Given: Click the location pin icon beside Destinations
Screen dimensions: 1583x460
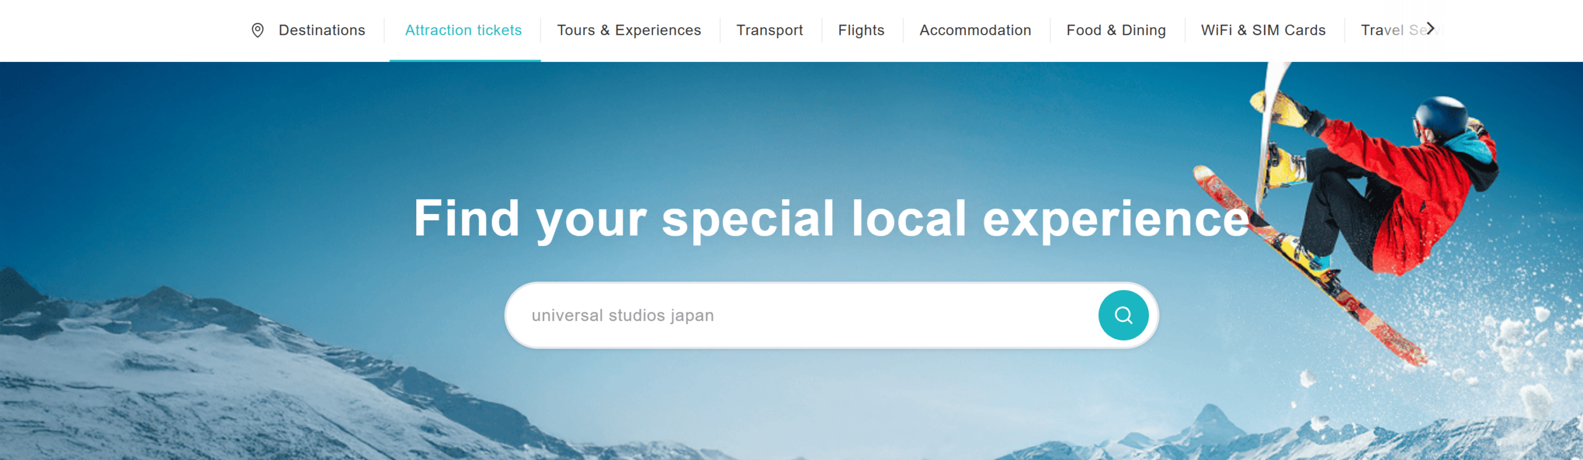Looking at the screenshot, I should coord(258,30).
